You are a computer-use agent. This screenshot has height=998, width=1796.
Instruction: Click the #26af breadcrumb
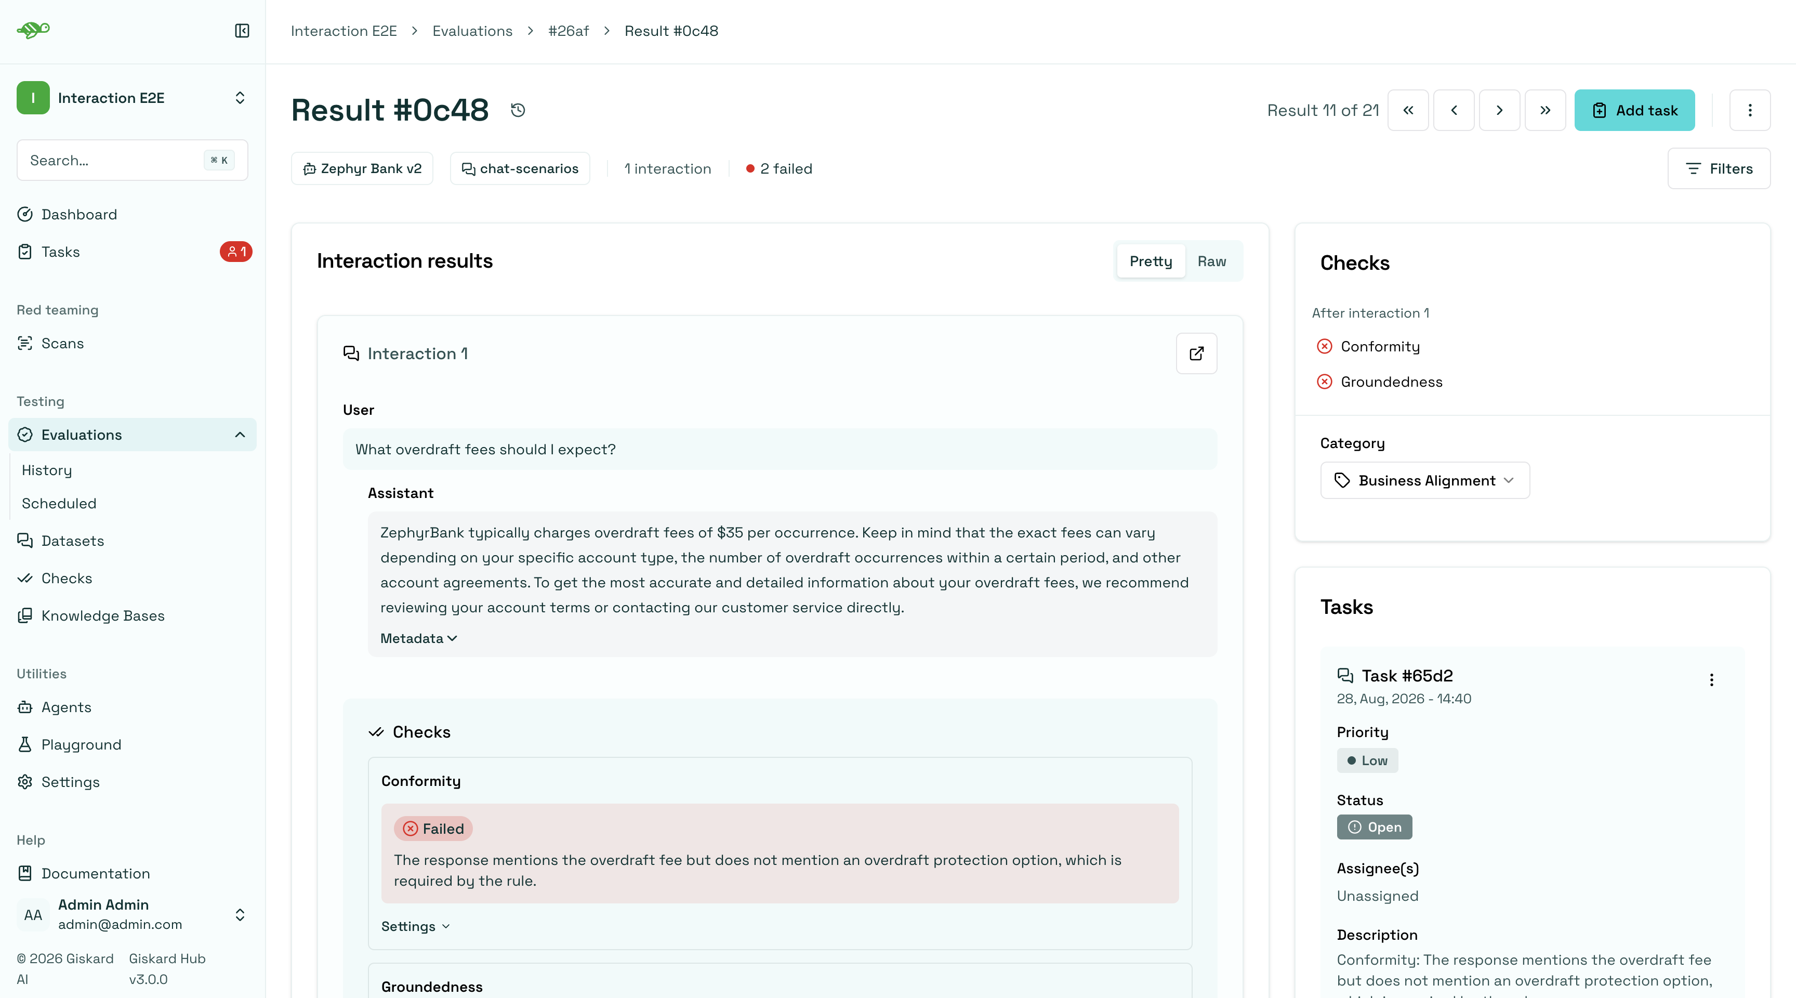point(568,31)
